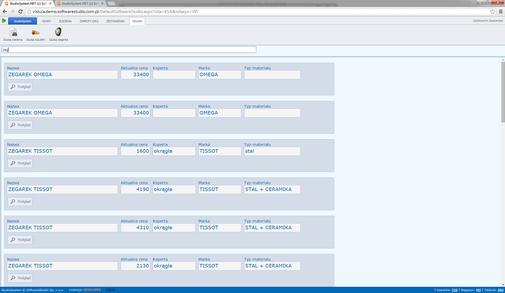Open the Szukaj zlecenia search tool
The height and width of the screenshot is (293, 505).
tap(13, 34)
